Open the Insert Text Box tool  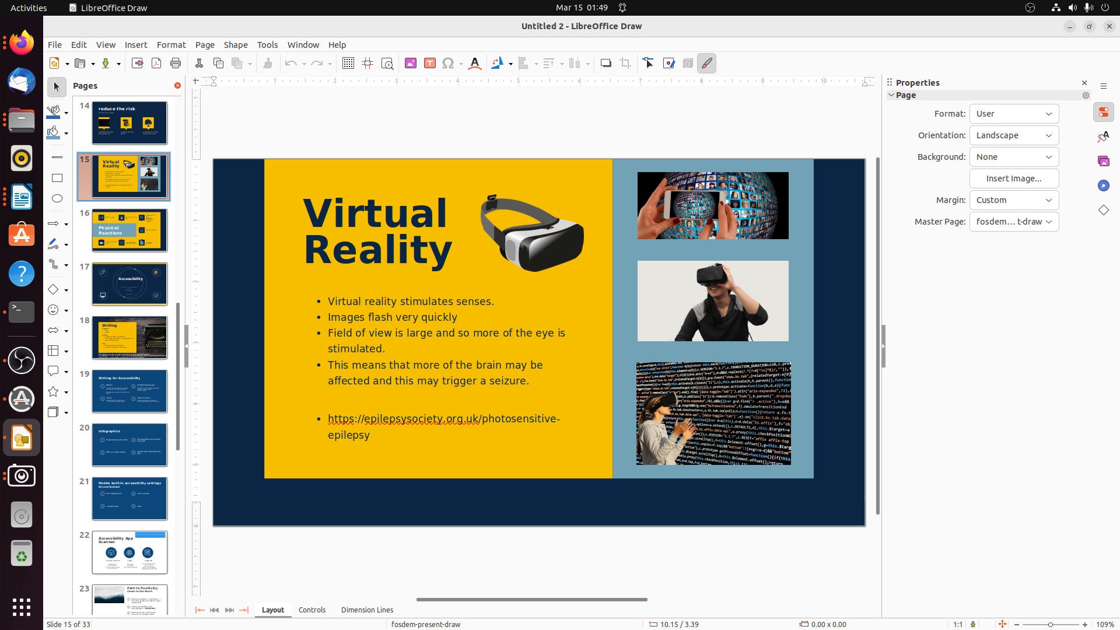tap(430, 63)
